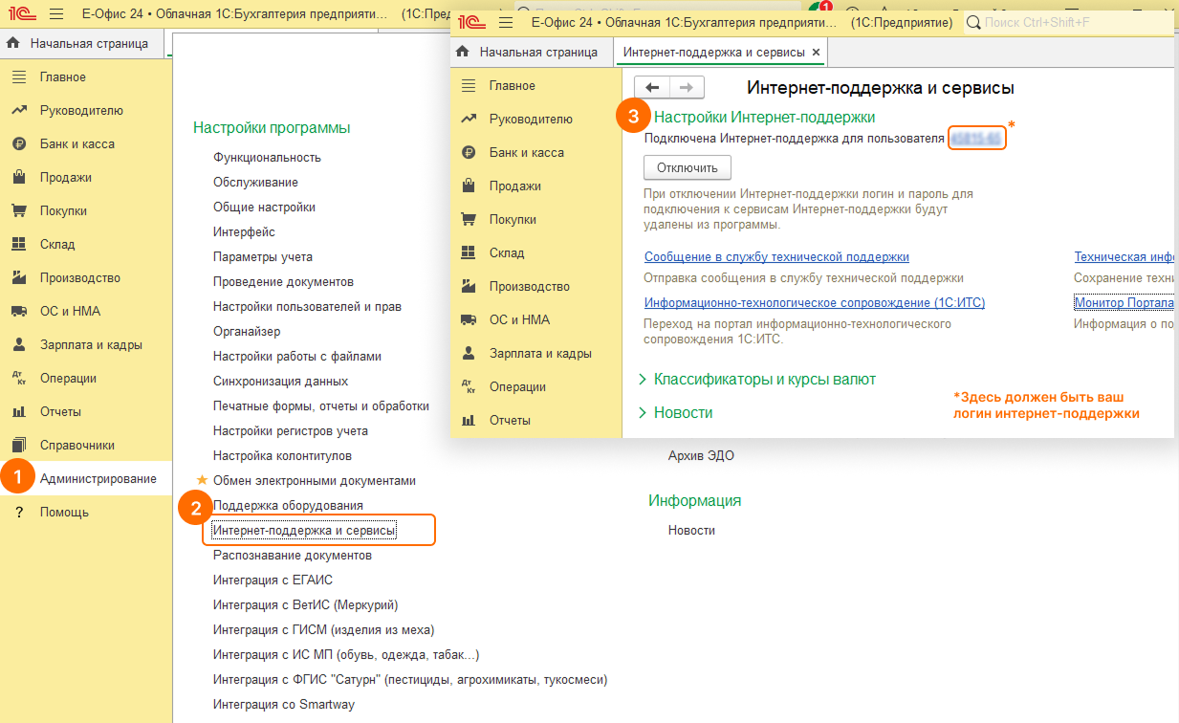The image size is (1179, 723).
Task: Open main menu hamburger in front window title bar
Action: coord(506,22)
